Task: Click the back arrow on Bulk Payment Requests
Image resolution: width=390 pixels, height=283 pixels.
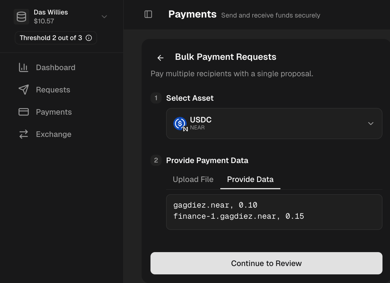Action: click(x=160, y=58)
